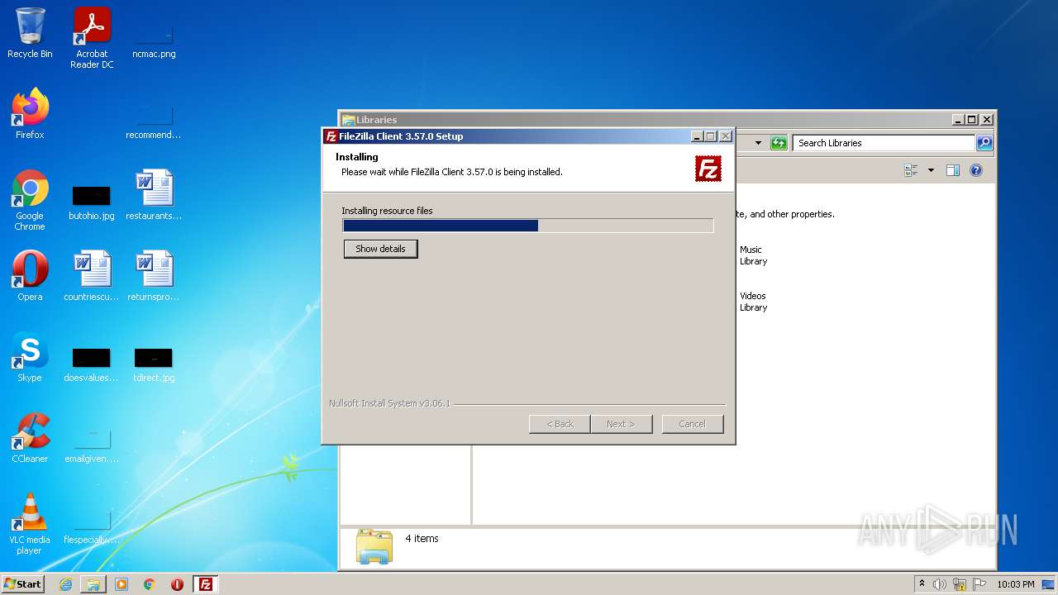Click network status tray icon
1058x595 pixels.
pyautogui.click(x=960, y=584)
